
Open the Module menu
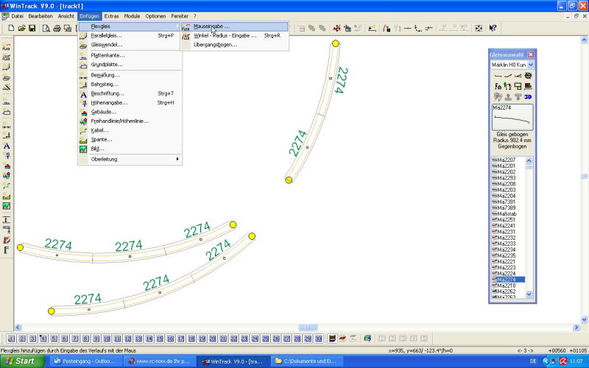tap(132, 16)
